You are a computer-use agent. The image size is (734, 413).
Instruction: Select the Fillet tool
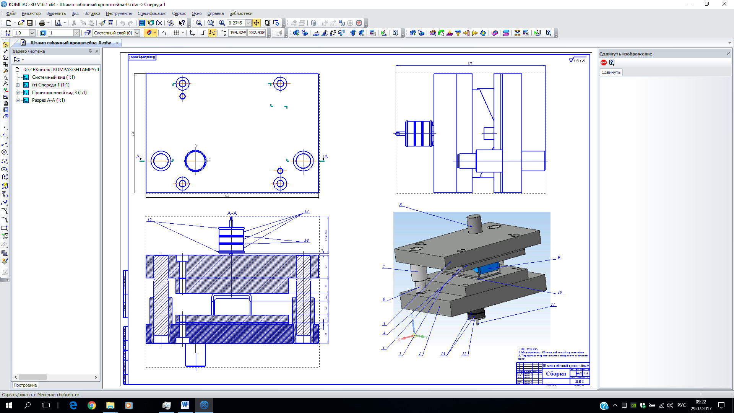[x=5, y=220]
